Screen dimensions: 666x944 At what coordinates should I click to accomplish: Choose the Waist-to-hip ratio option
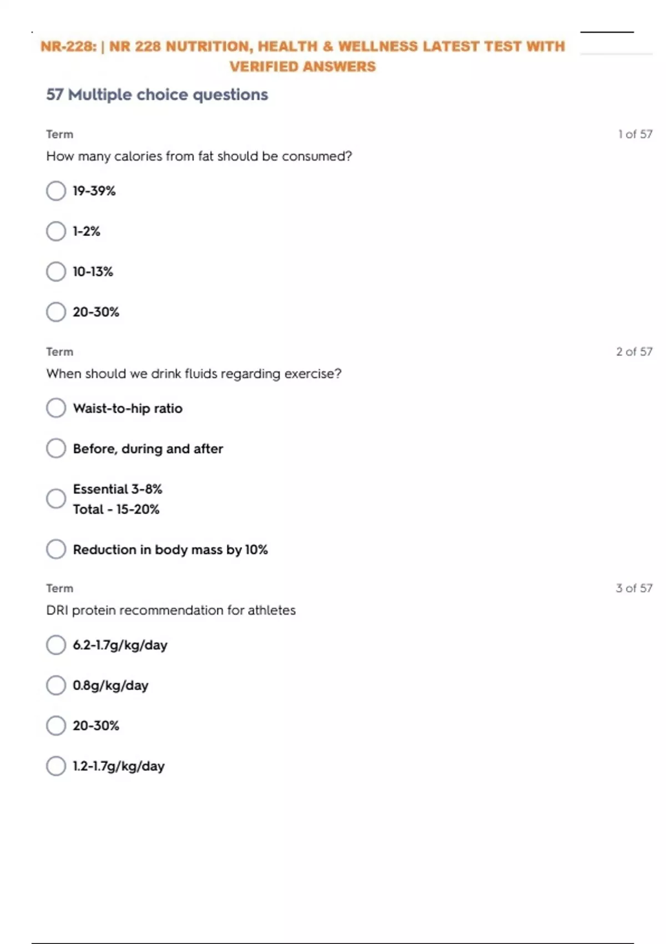coord(56,408)
